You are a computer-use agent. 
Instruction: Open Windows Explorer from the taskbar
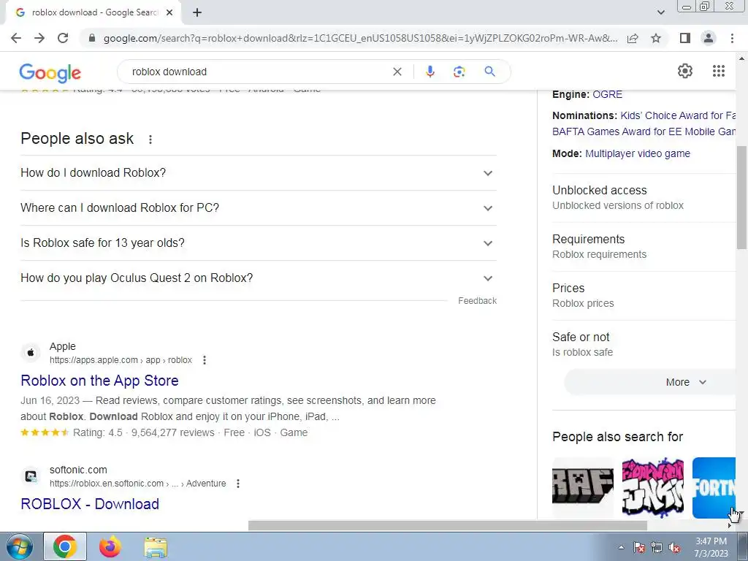coord(156,547)
